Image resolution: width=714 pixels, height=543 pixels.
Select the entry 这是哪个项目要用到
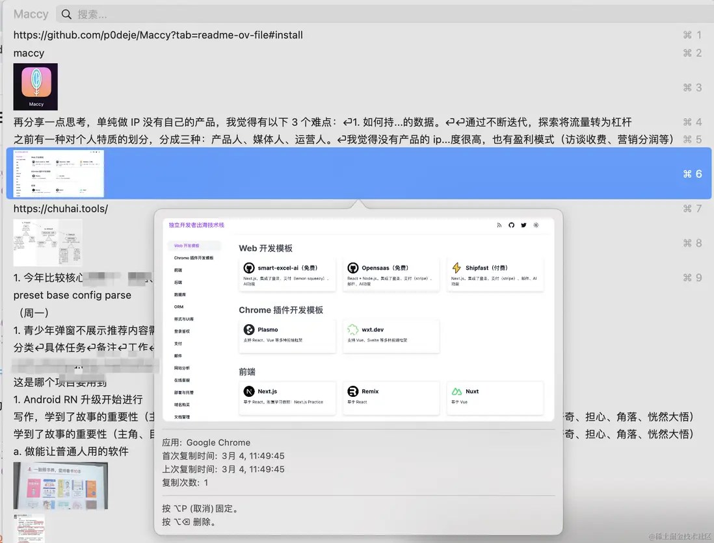pos(60,382)
